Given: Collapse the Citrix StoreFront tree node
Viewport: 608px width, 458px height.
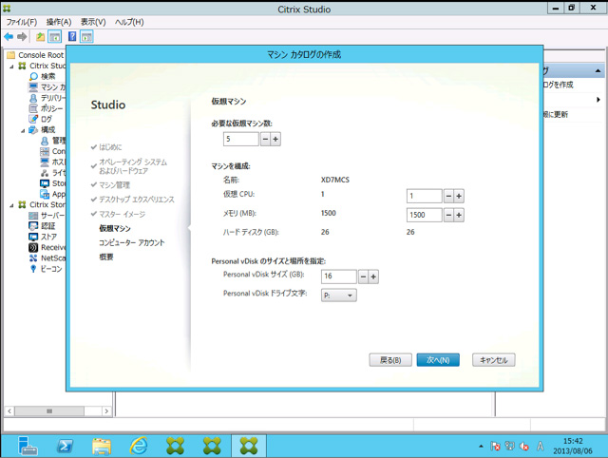Looking at the screenshot, I should [11, 205].
